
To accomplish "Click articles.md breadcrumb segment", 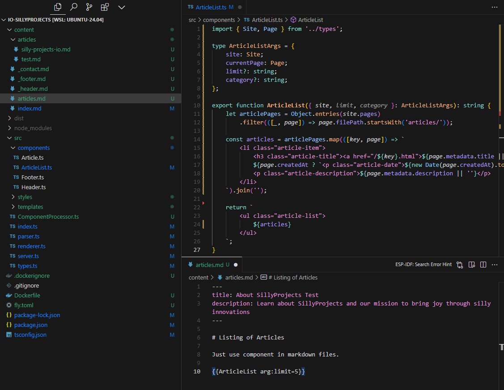I will click(x=235, y=277).
